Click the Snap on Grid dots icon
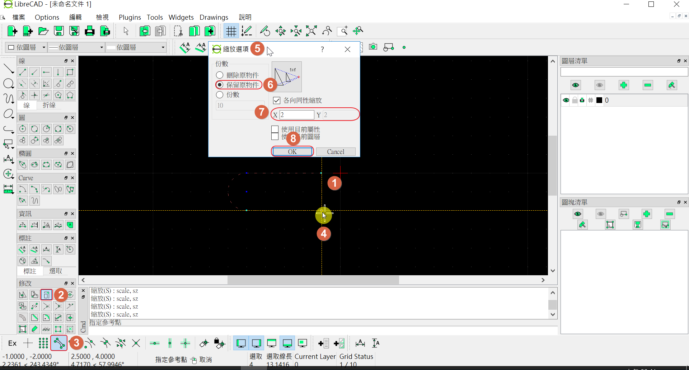The image size is (689, 370). point(43,343)
